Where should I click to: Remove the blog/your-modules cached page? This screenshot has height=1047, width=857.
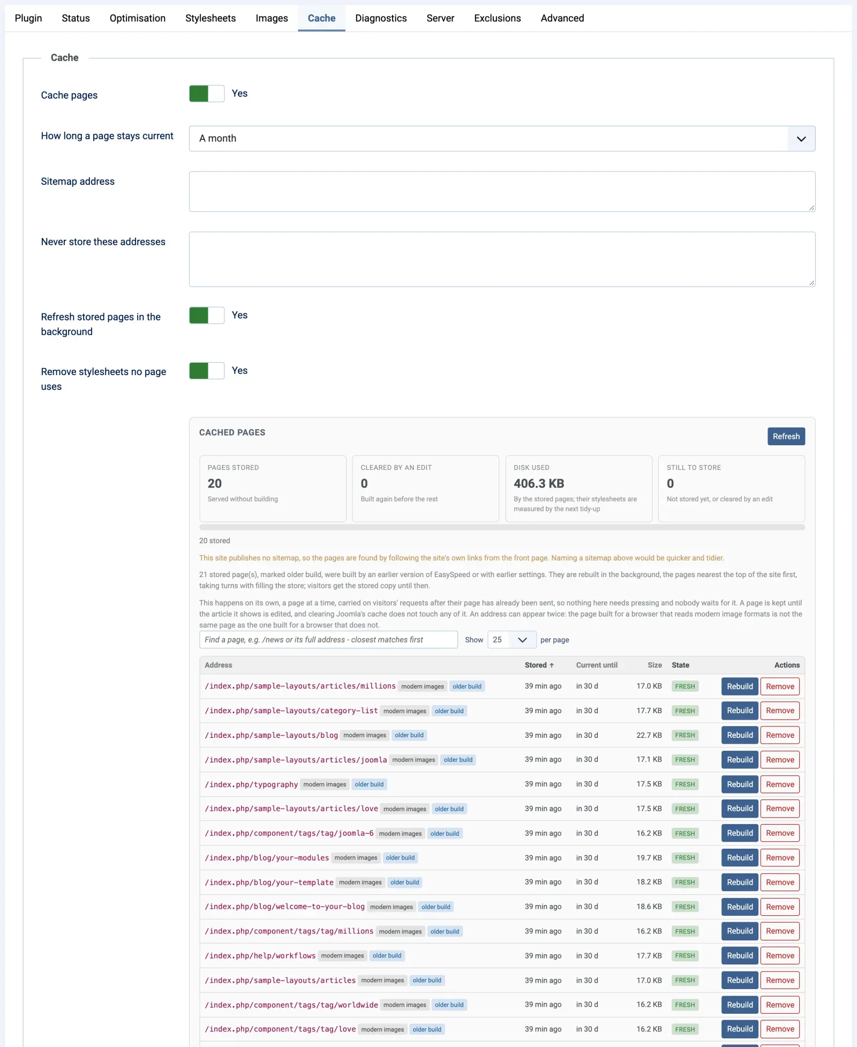point(780,858)
